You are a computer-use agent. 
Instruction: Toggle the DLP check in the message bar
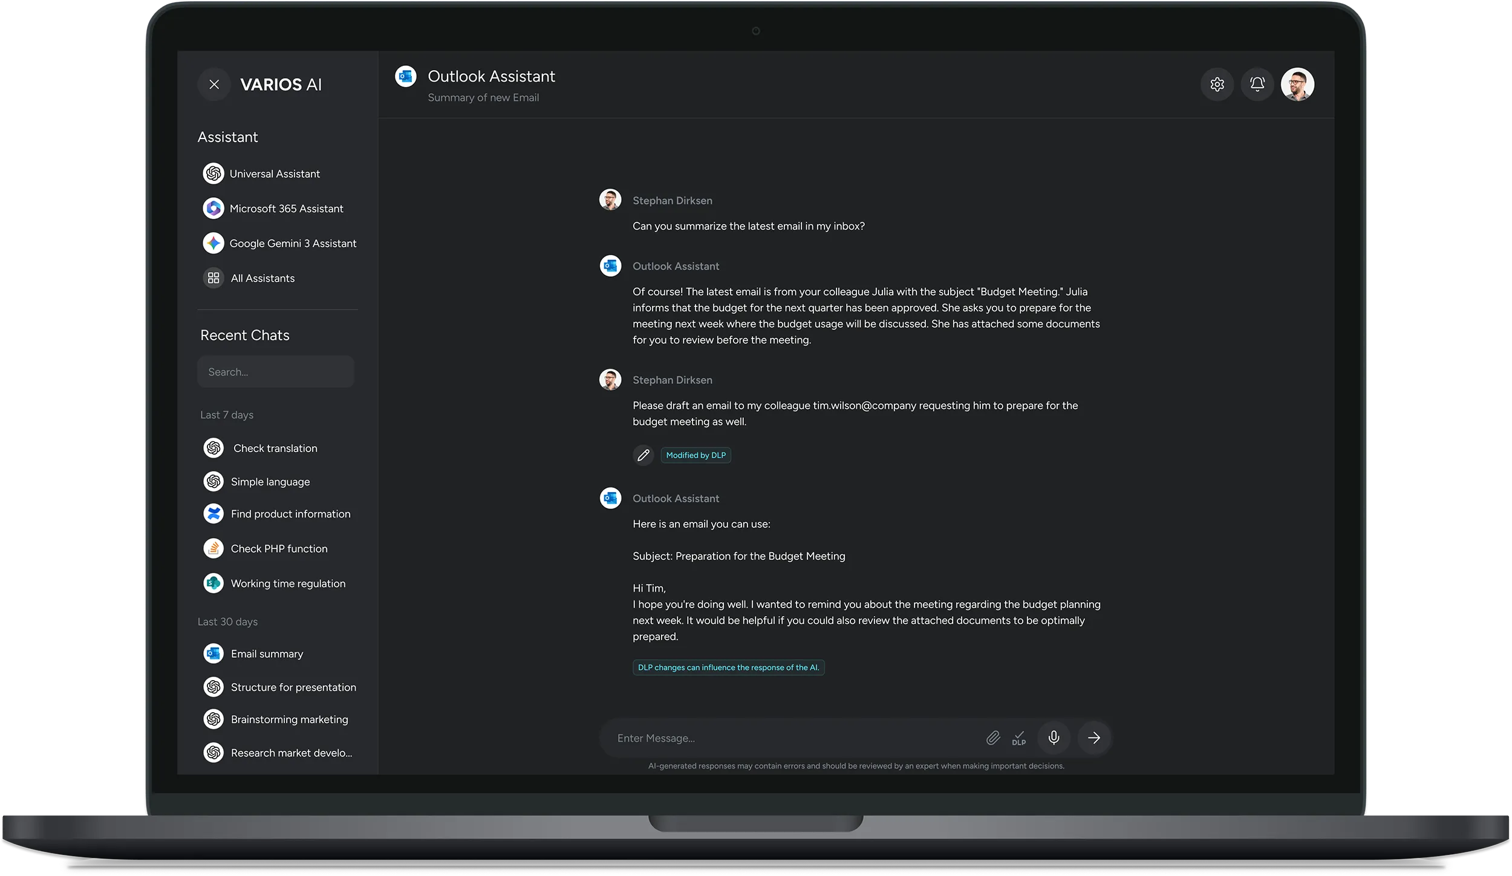1019,738
